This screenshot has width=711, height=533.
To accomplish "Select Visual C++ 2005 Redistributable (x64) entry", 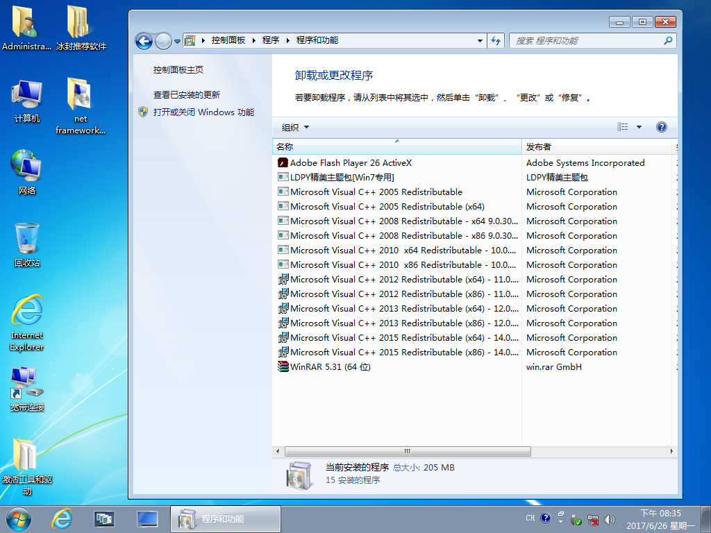I will point(387,206).
